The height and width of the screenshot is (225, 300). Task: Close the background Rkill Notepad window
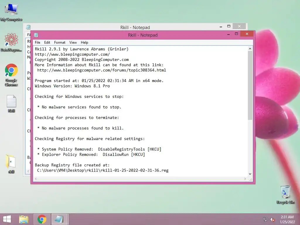pos(239,26)
